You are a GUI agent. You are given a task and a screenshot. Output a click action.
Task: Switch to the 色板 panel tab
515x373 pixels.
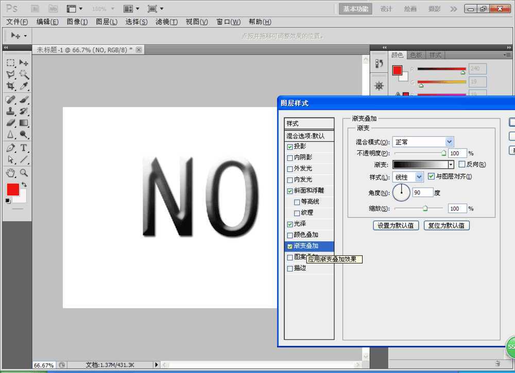pos(416,55)
